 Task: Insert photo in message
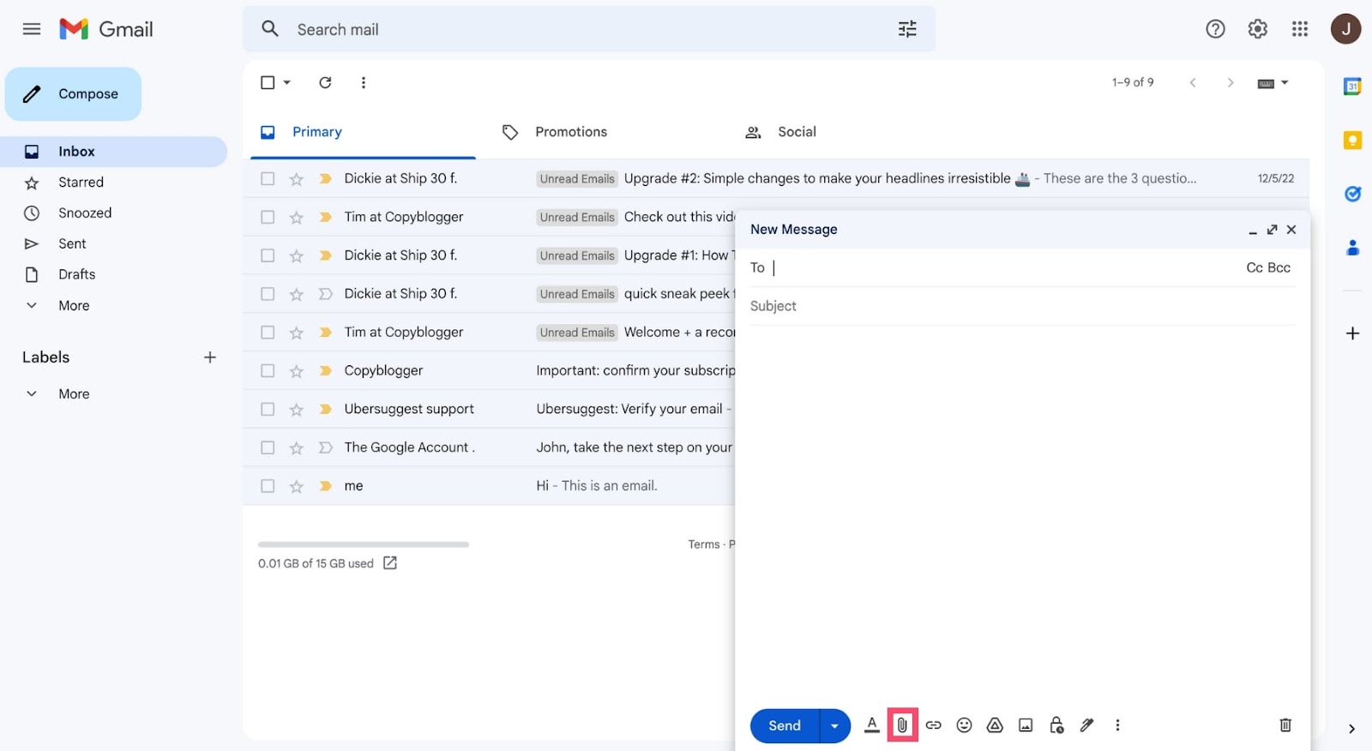click(1026, 725)
